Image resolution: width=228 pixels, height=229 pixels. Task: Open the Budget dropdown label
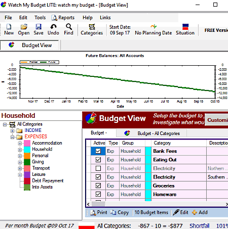[x=99, y=133]
